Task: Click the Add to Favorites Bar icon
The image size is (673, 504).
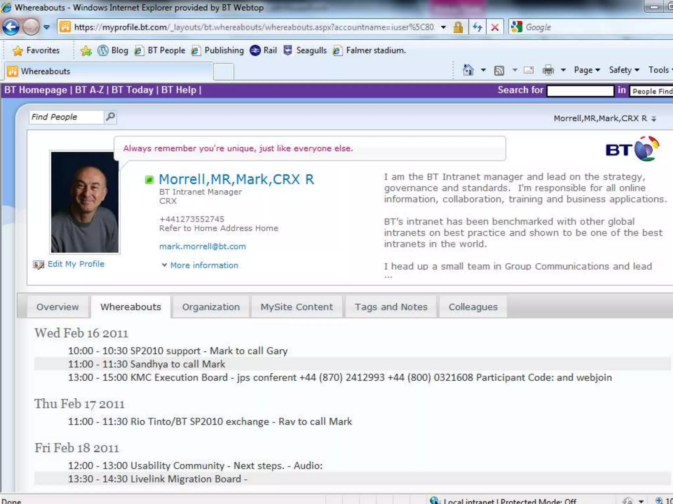Action: coord(86,51)
